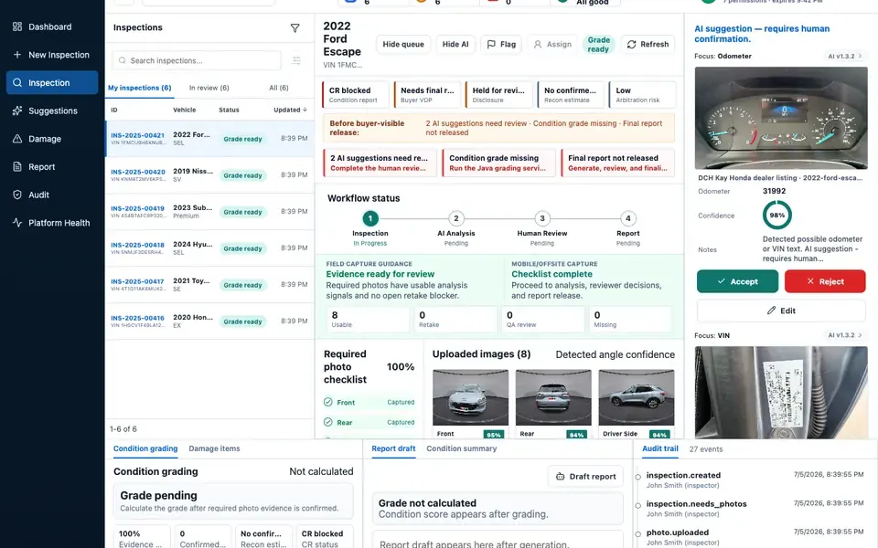The width and height of the screenshot is (878, 548).
Task: Start a New Inspection from sidebar
Action: click(x=51, y=55)
